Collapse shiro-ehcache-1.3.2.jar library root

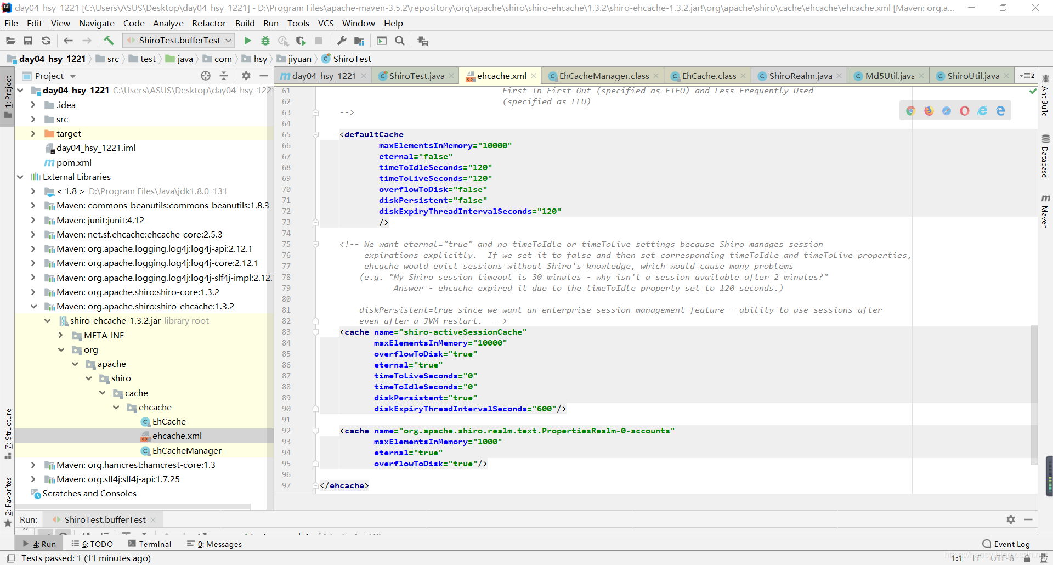click(x=47, y=321)
